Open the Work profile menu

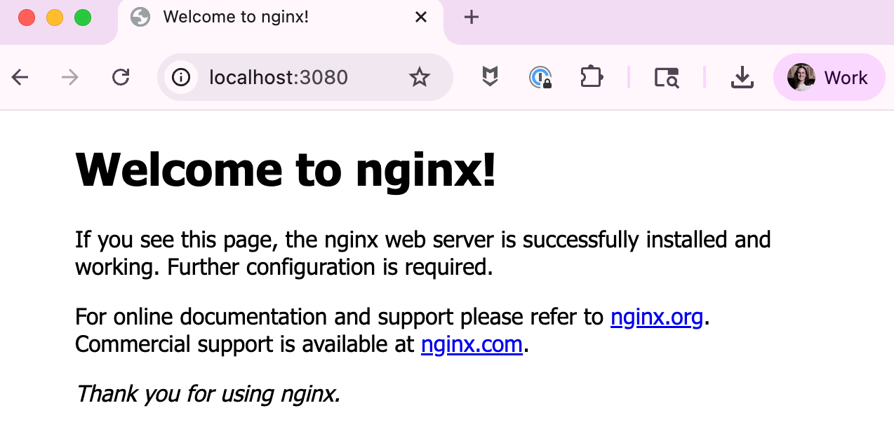[829, 77]
